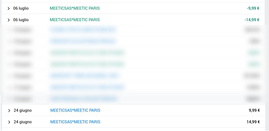The width and height of the screenshot is (269, 131).
Task: Expand the 06 luglio -14,99 € transaction chevron
Action: tap(9, 20)
